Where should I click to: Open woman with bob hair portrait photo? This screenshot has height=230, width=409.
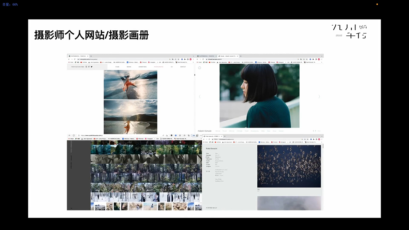(x=259, y=96)
